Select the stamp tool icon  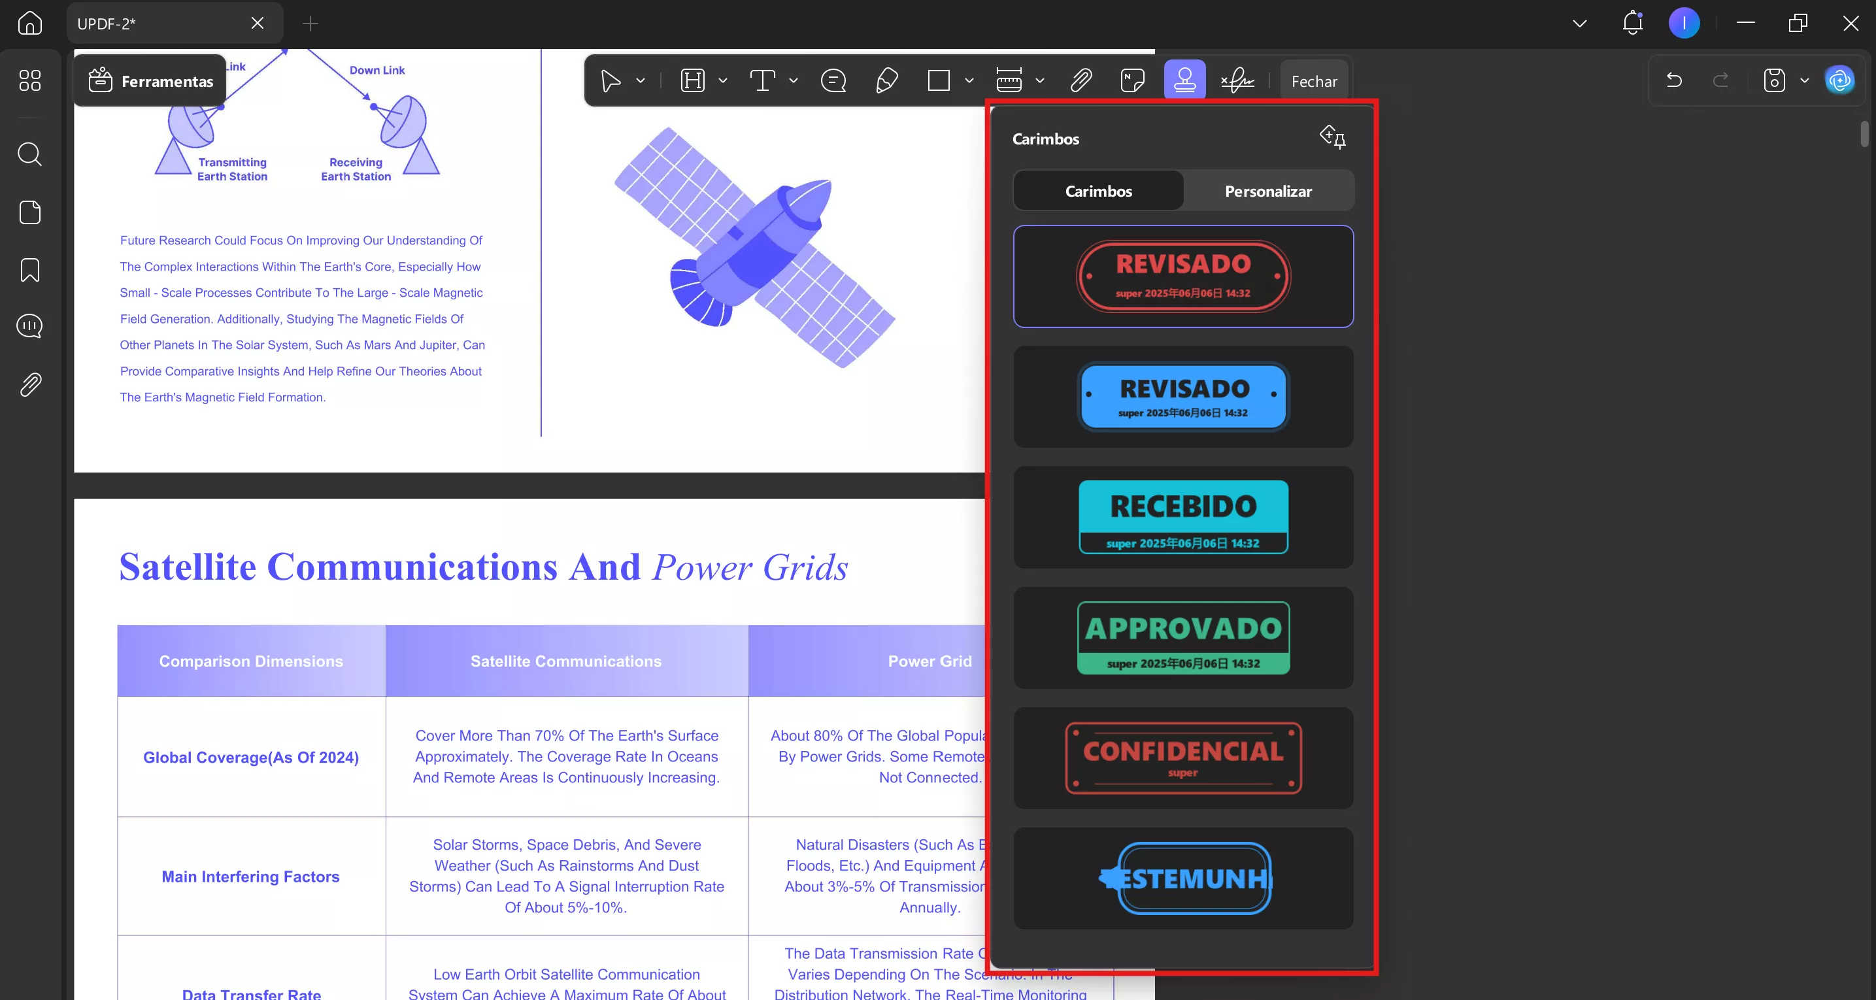pyautogui.click(x=1184, y=80)
